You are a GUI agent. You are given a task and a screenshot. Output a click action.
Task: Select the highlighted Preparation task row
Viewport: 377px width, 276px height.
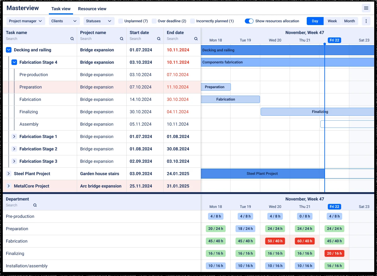pyautogui.click(x=102, y=87)
